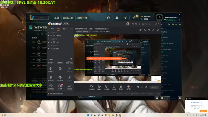Image resolution: width=208 pixels, height=117 pixels.
Task: Open the League client Loot hammer icon
Action: (x=126, y=18)
